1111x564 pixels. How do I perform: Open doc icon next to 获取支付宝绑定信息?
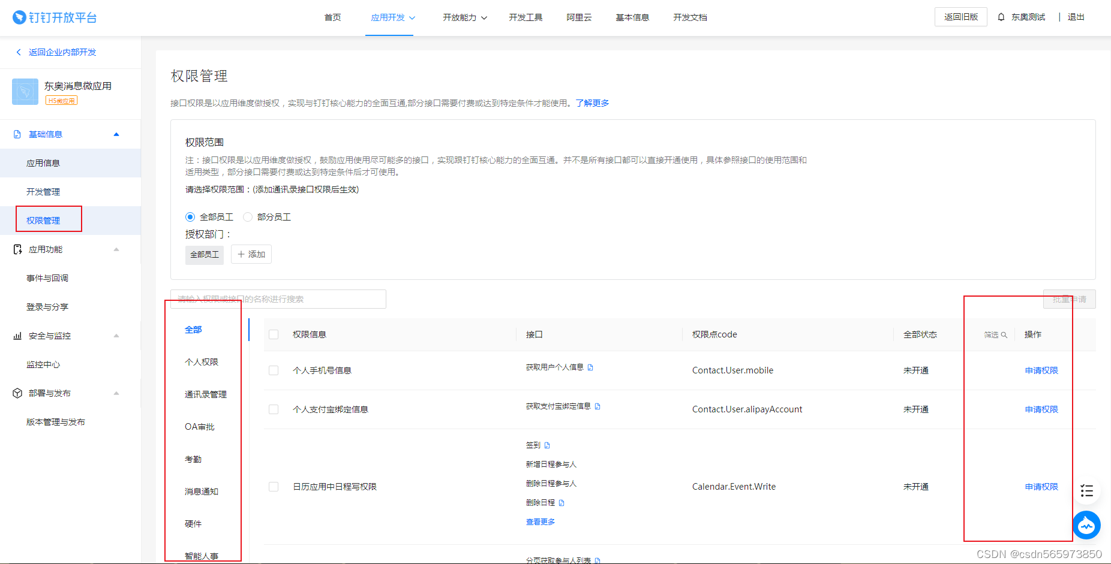[x=597, y=406]
